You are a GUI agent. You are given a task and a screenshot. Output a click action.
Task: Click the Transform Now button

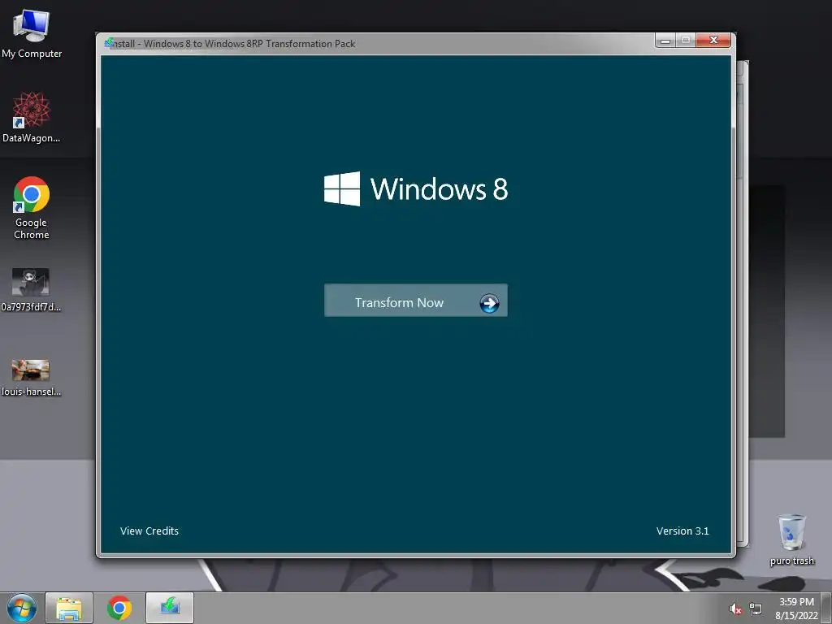(415, 301)
